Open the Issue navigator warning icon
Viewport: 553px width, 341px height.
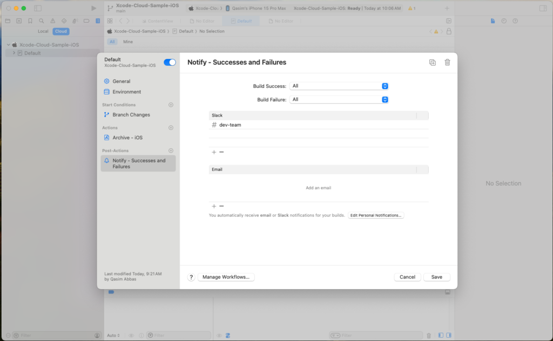pos(52,21)
